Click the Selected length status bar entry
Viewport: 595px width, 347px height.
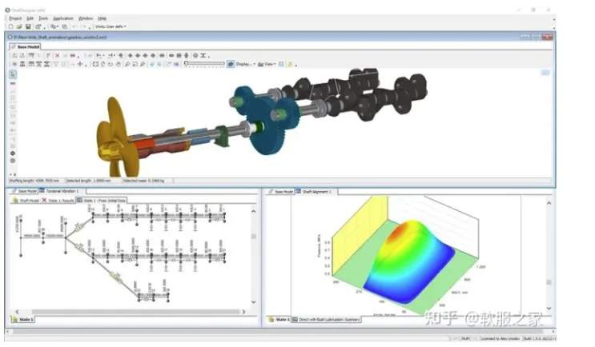click(88, 181)
